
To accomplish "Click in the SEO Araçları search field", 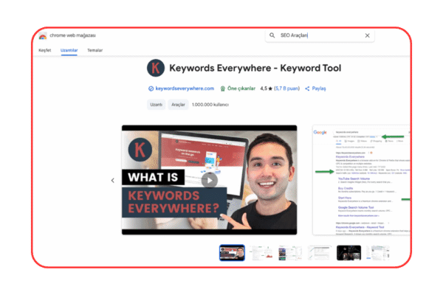I will coord(317,35).
